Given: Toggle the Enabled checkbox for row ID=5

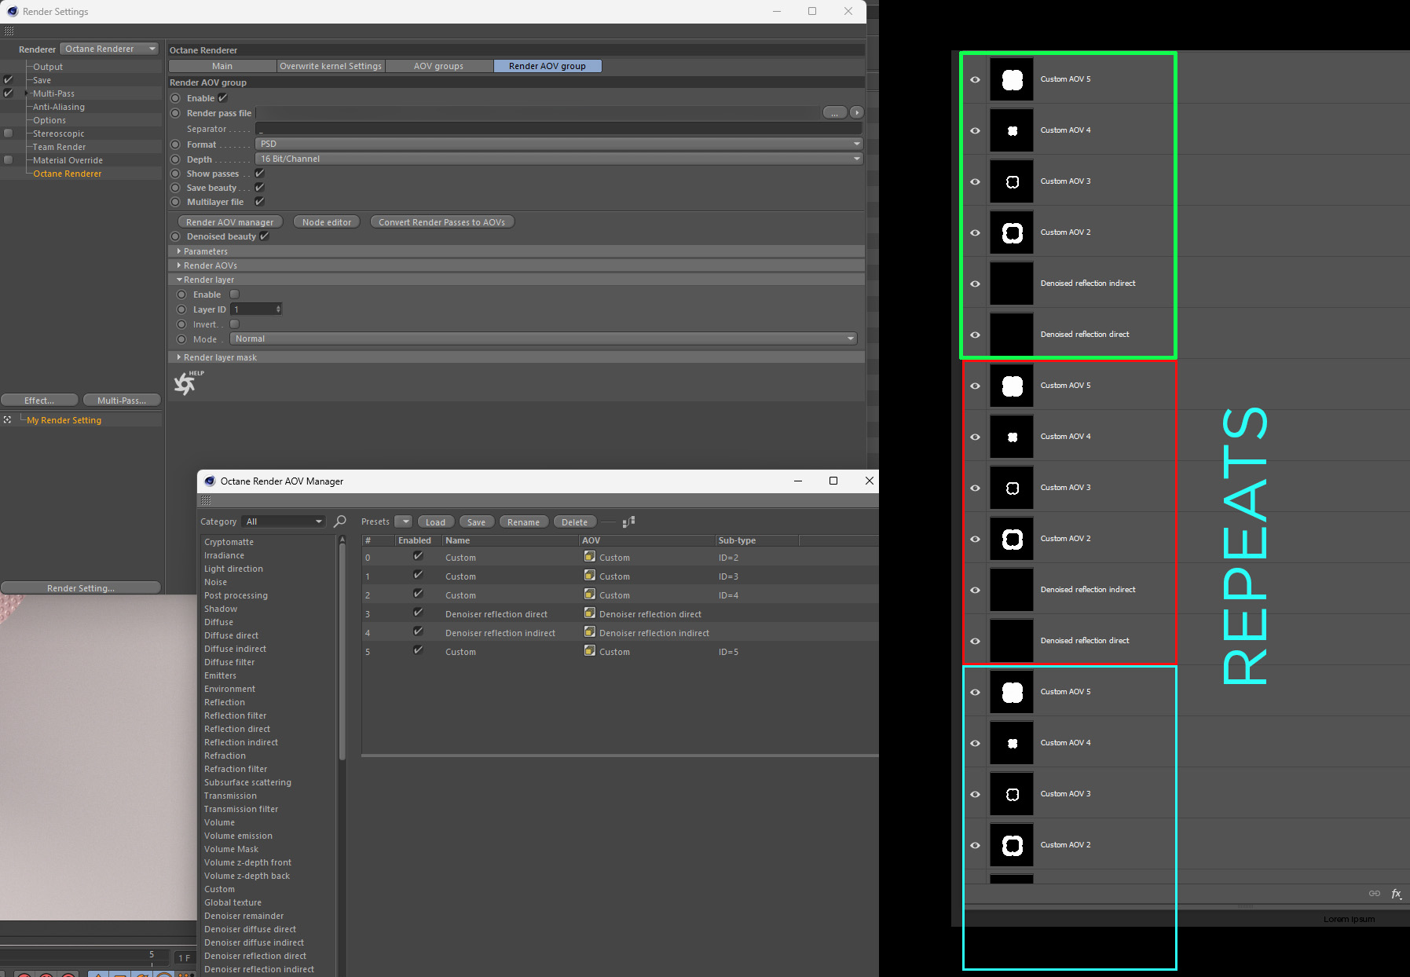Looking at the screenshot, I should tap(418, 650).
